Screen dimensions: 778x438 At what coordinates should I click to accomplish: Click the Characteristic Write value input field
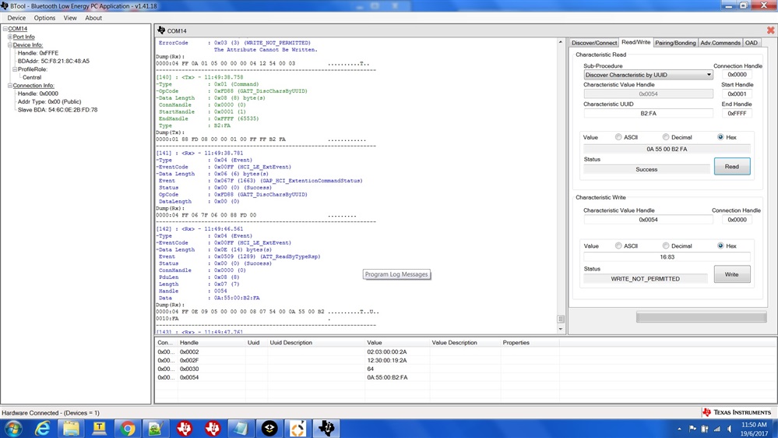point(666,256)
